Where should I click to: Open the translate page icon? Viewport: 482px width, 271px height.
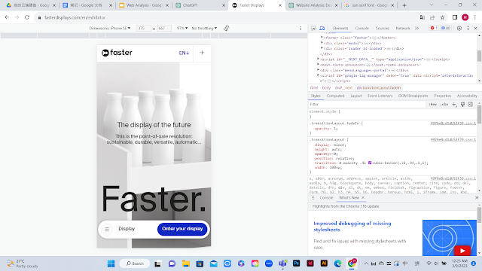[422, 17]
